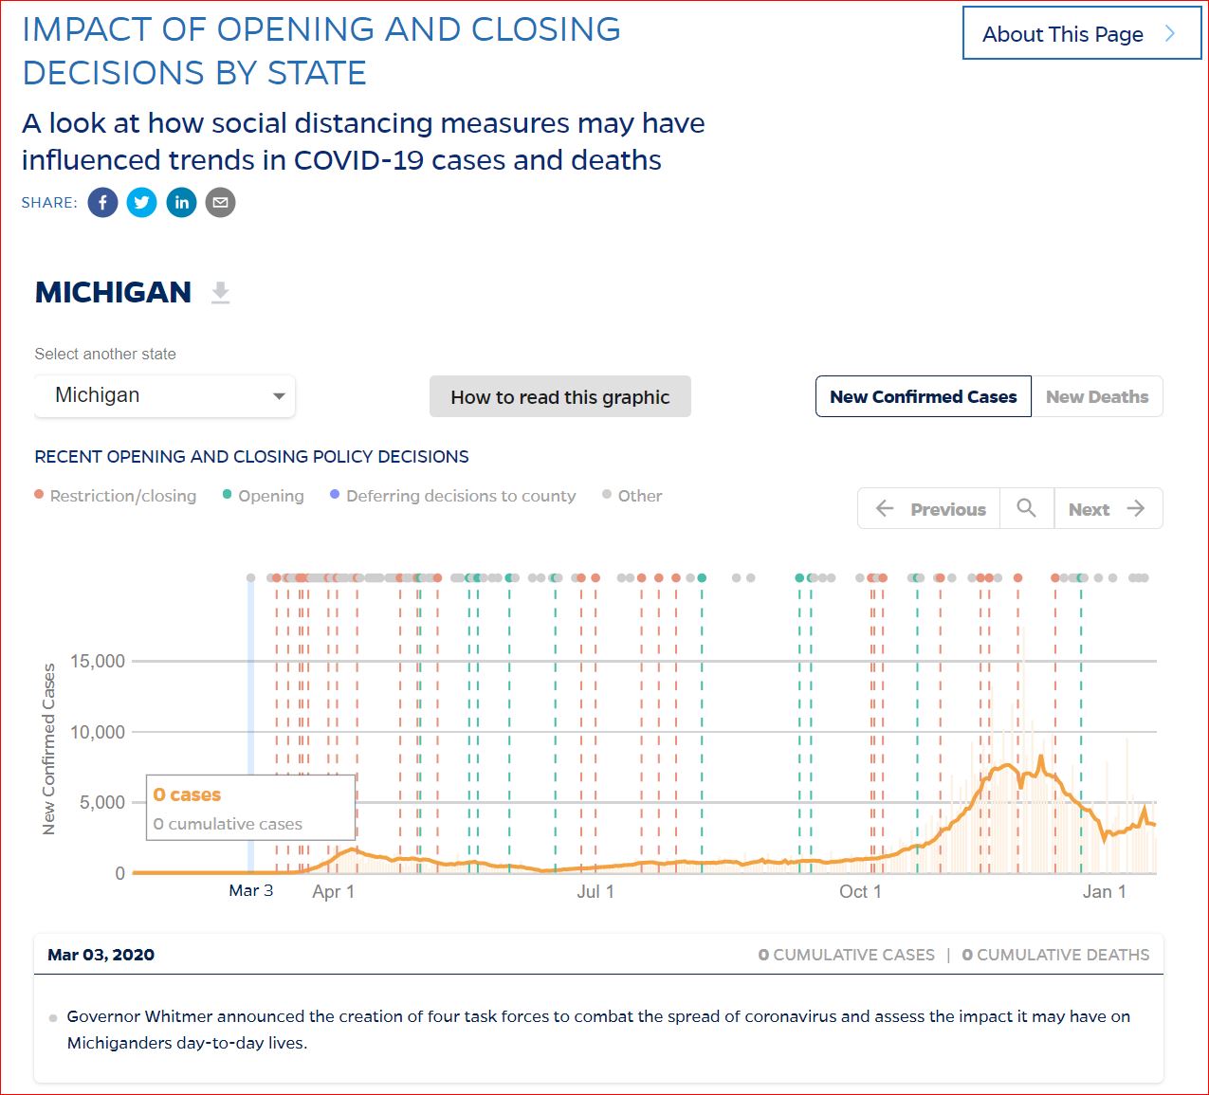Click the Mar 03, 2020 date heading
Viewport: 1209px width, 1095px height.
[101, 955]
